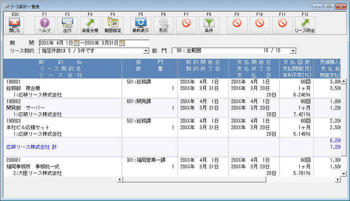Open 資産台帳 (F3) asset ledger
The image size is (350, 201).
tap(90, 25)
